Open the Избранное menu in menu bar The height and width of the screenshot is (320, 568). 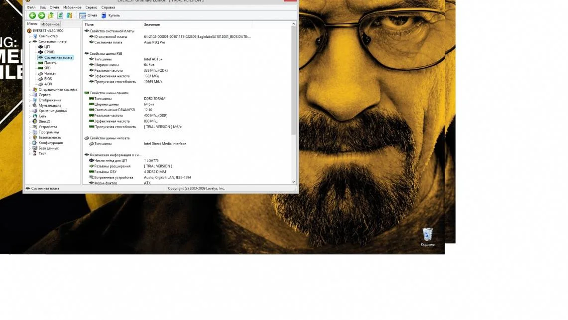pos(72,7)
